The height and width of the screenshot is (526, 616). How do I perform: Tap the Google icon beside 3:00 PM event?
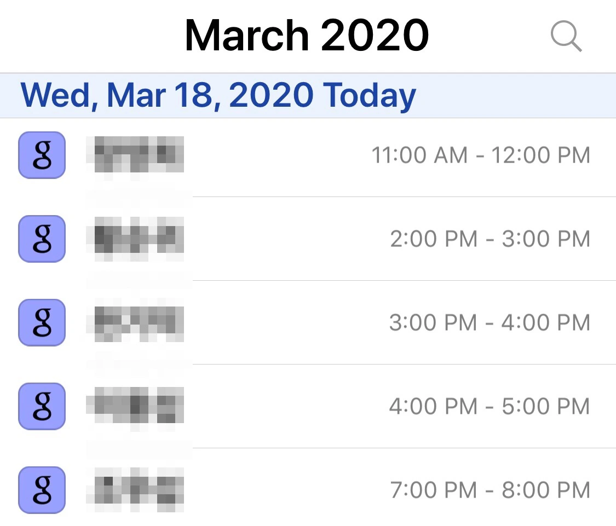[42, 322]
